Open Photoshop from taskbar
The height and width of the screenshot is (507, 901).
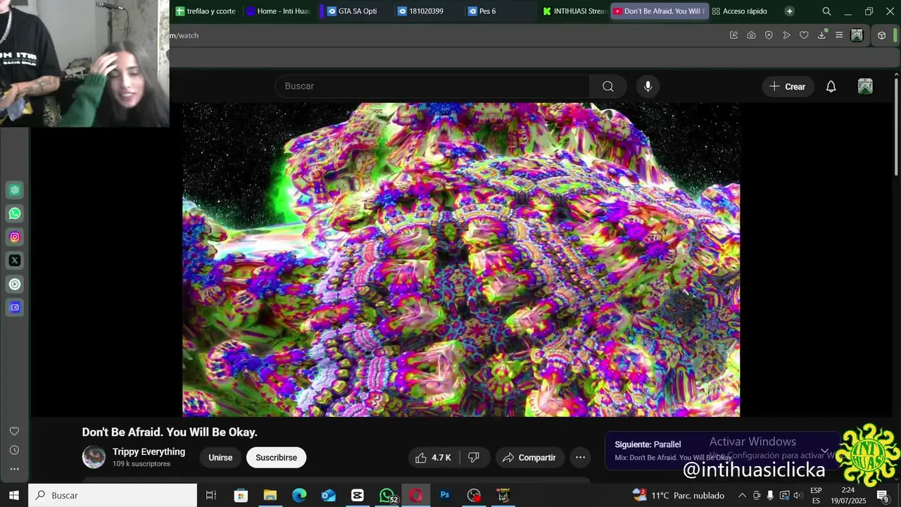445,495
